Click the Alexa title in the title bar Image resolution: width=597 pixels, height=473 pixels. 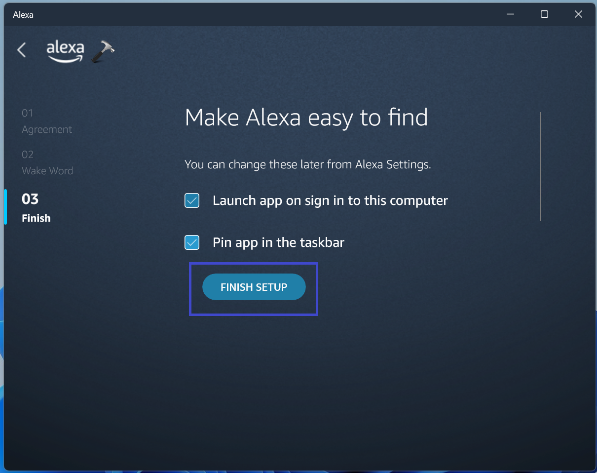click(x=23, y=15)
